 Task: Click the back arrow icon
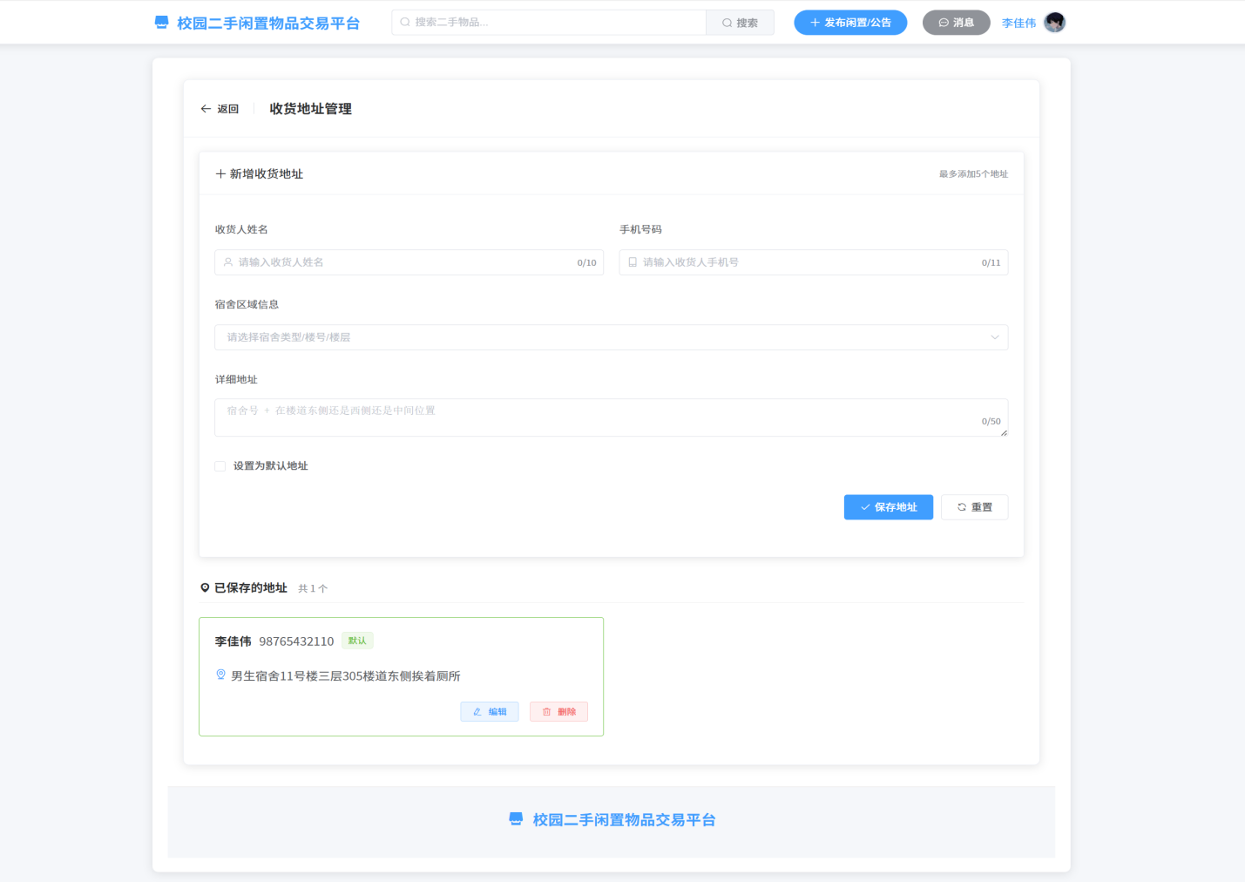pyautogui.click(x=206, y=109)
